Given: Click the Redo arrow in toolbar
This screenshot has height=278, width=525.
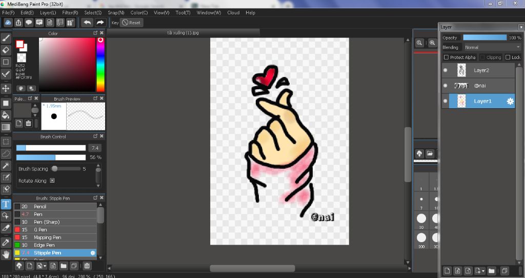Looking at the screenshot, I should click(x=100, y=23).
